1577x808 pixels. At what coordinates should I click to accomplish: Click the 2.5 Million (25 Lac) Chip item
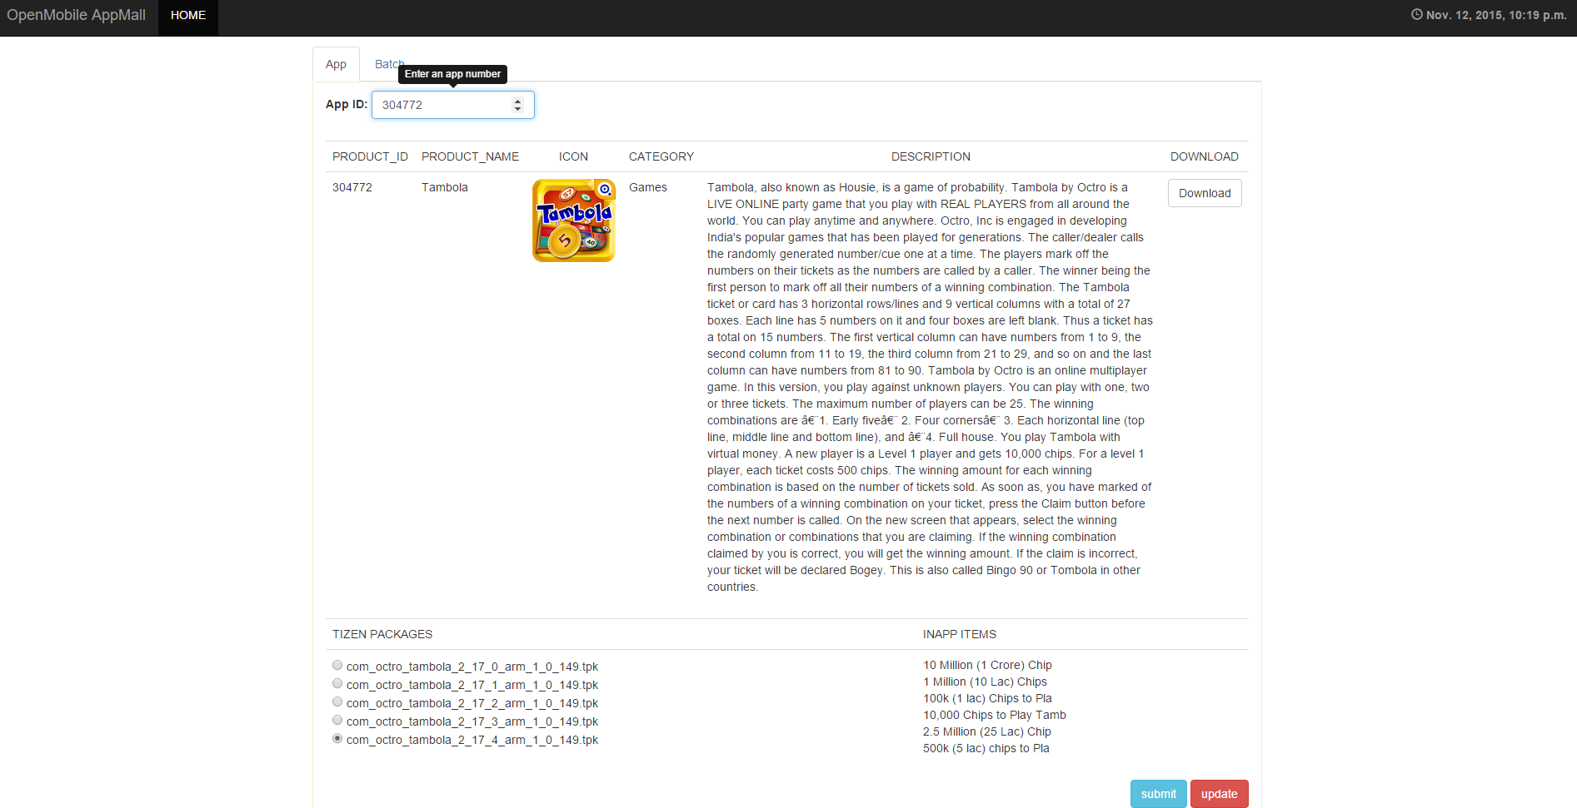[x=986, y=731]
